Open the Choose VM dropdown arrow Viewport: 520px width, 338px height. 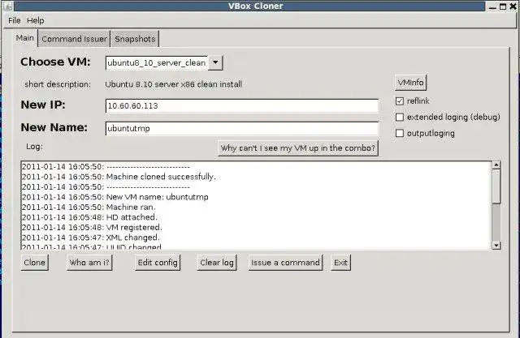[215, 62]
